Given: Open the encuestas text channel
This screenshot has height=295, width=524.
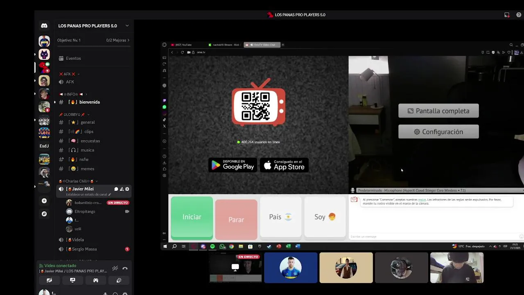Looking at the screenshot, I should click(94, 141).
